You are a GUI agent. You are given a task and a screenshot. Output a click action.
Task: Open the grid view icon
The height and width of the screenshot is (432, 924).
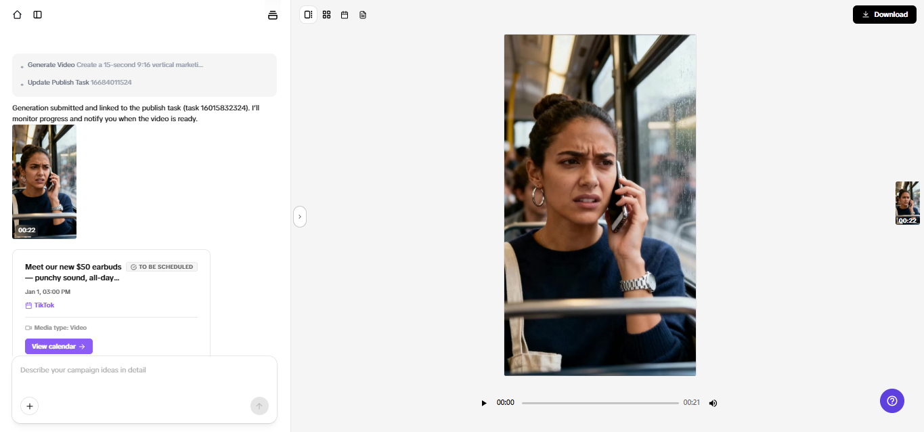pos(326,14)
